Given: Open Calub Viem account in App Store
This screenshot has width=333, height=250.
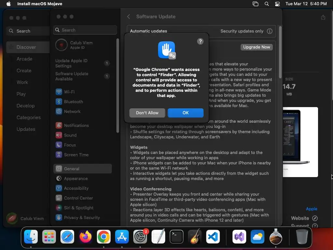Looking at the screenshot, I should [x=25, y=218].
